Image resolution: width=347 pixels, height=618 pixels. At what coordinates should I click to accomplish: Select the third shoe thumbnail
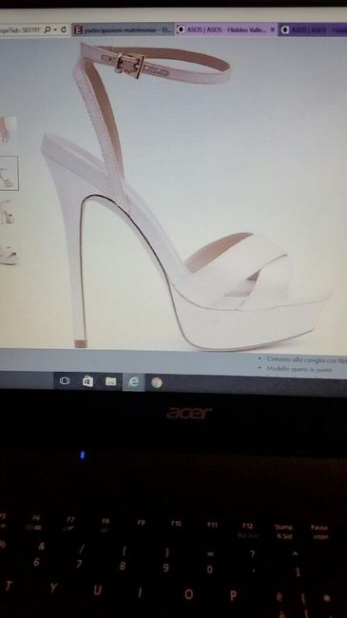[x=7, y=212]
